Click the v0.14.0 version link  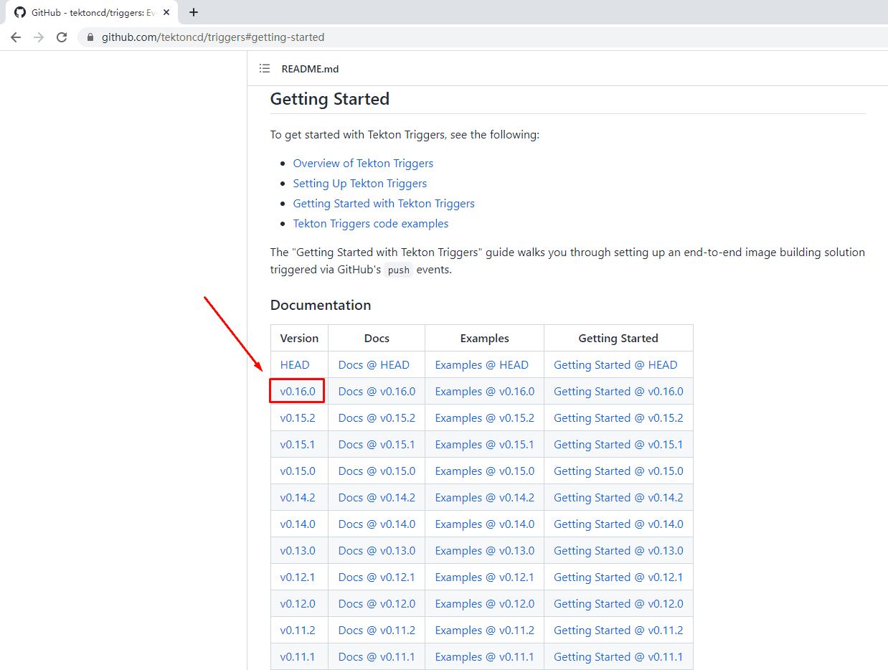click(x=298, y=524)
